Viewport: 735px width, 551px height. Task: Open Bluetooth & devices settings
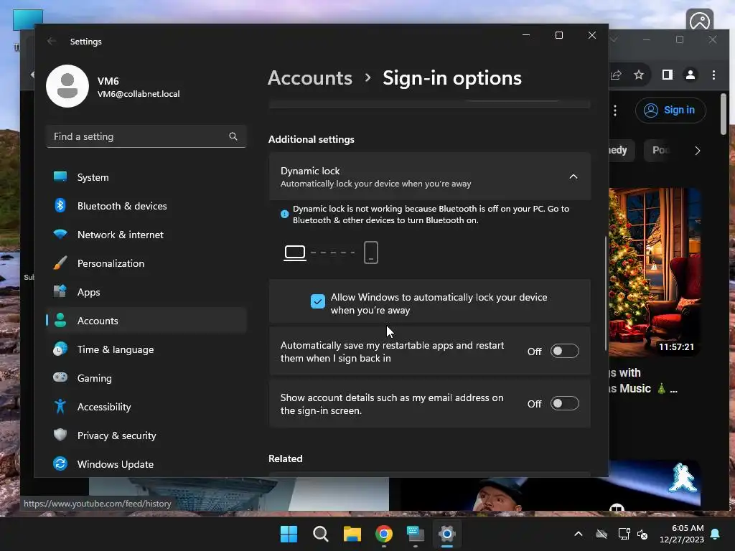point(146,206)
